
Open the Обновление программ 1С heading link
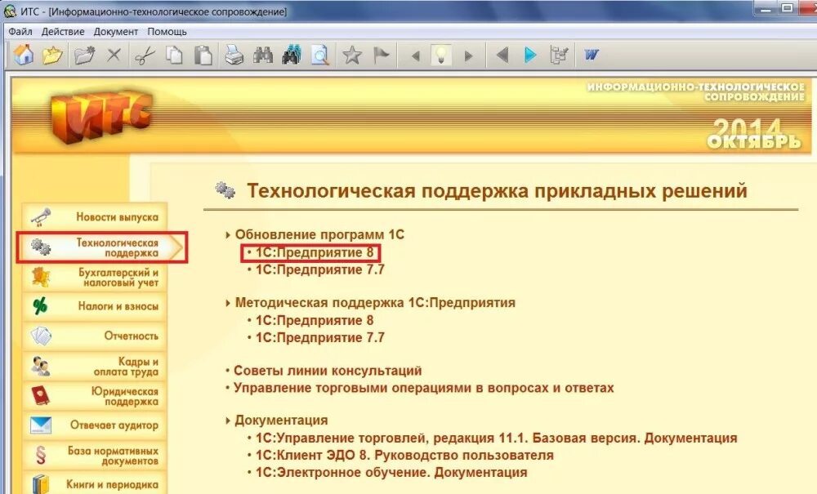pyautogui.click(x=319, y=234)
